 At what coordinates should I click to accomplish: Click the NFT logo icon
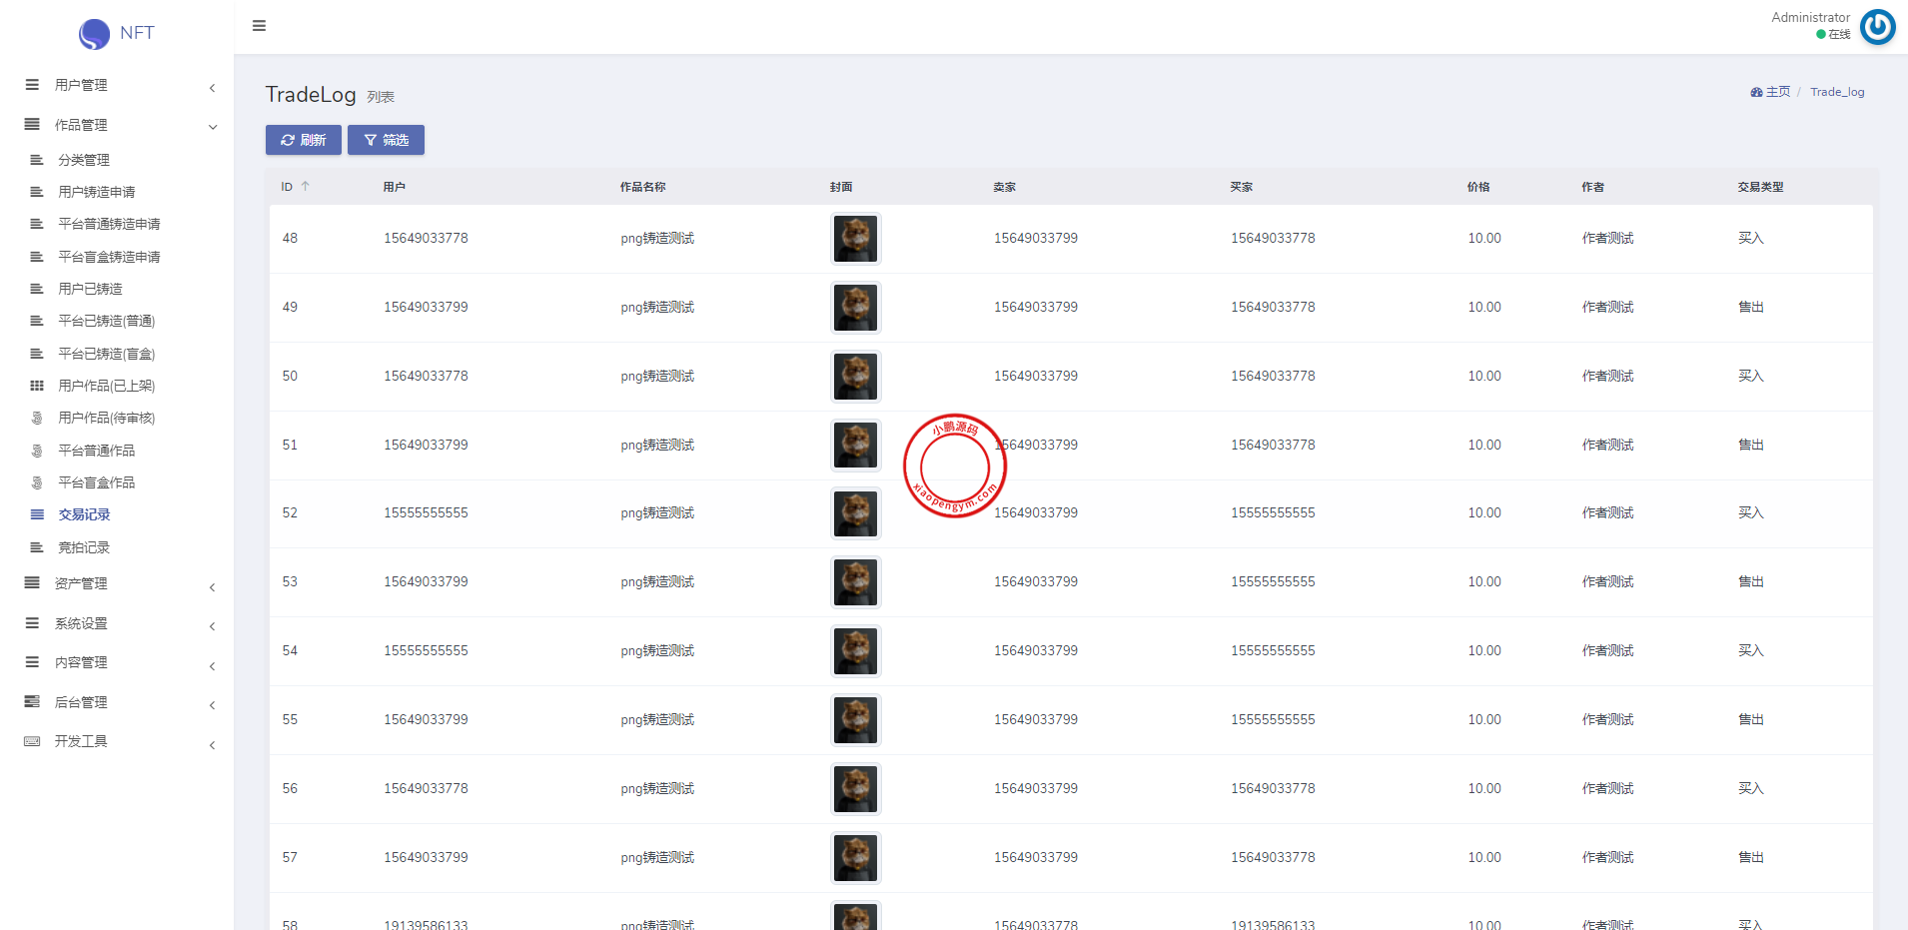(x=94, y=34)
